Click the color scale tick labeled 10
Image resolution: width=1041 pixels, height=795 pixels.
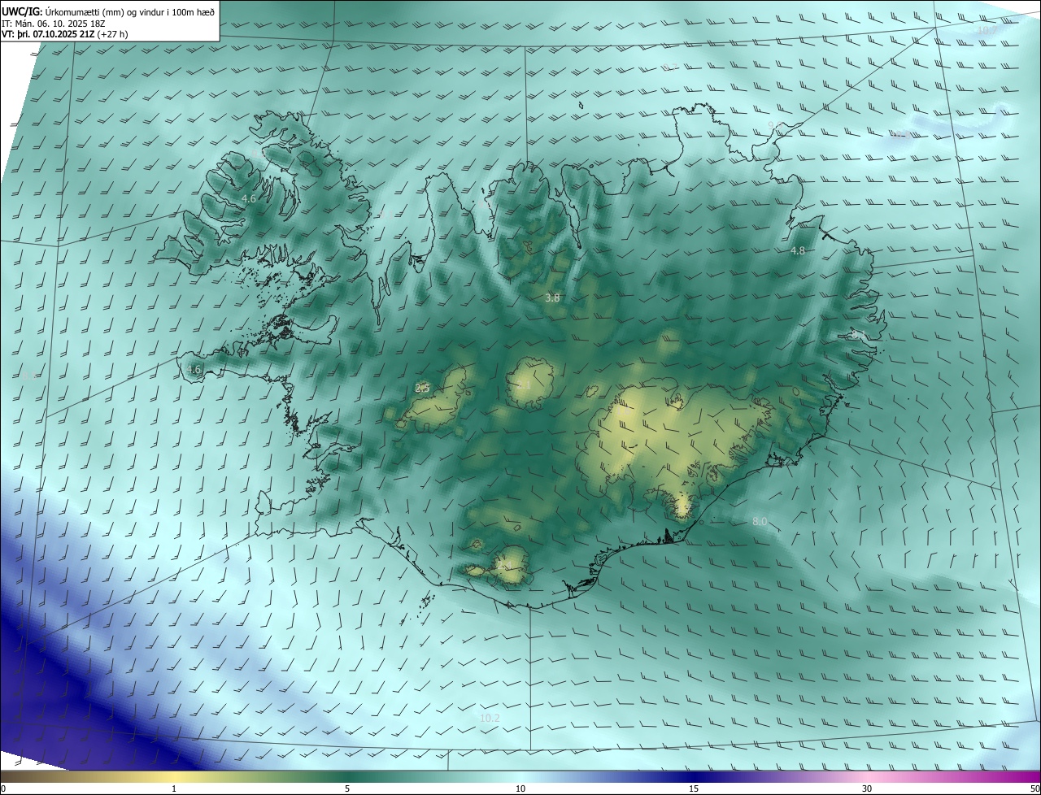[x=520, y=788]
